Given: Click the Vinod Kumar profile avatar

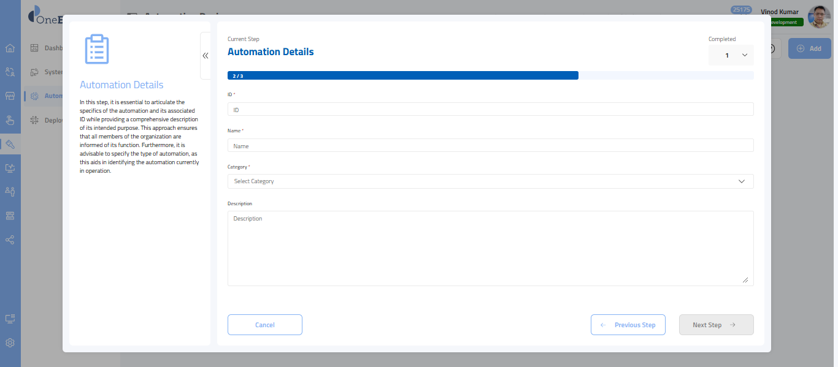Looking at the screenshot, I should (819, 17).
